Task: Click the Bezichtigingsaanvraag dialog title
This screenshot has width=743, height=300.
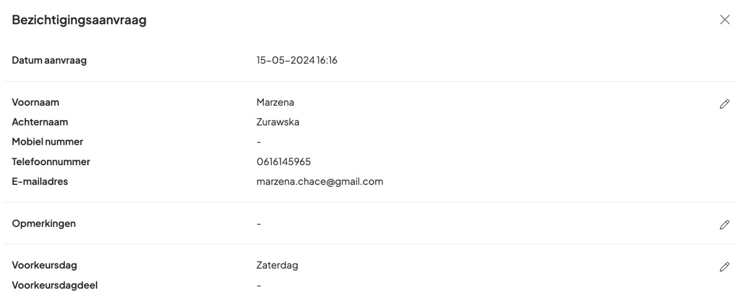Action: (79, 20)
